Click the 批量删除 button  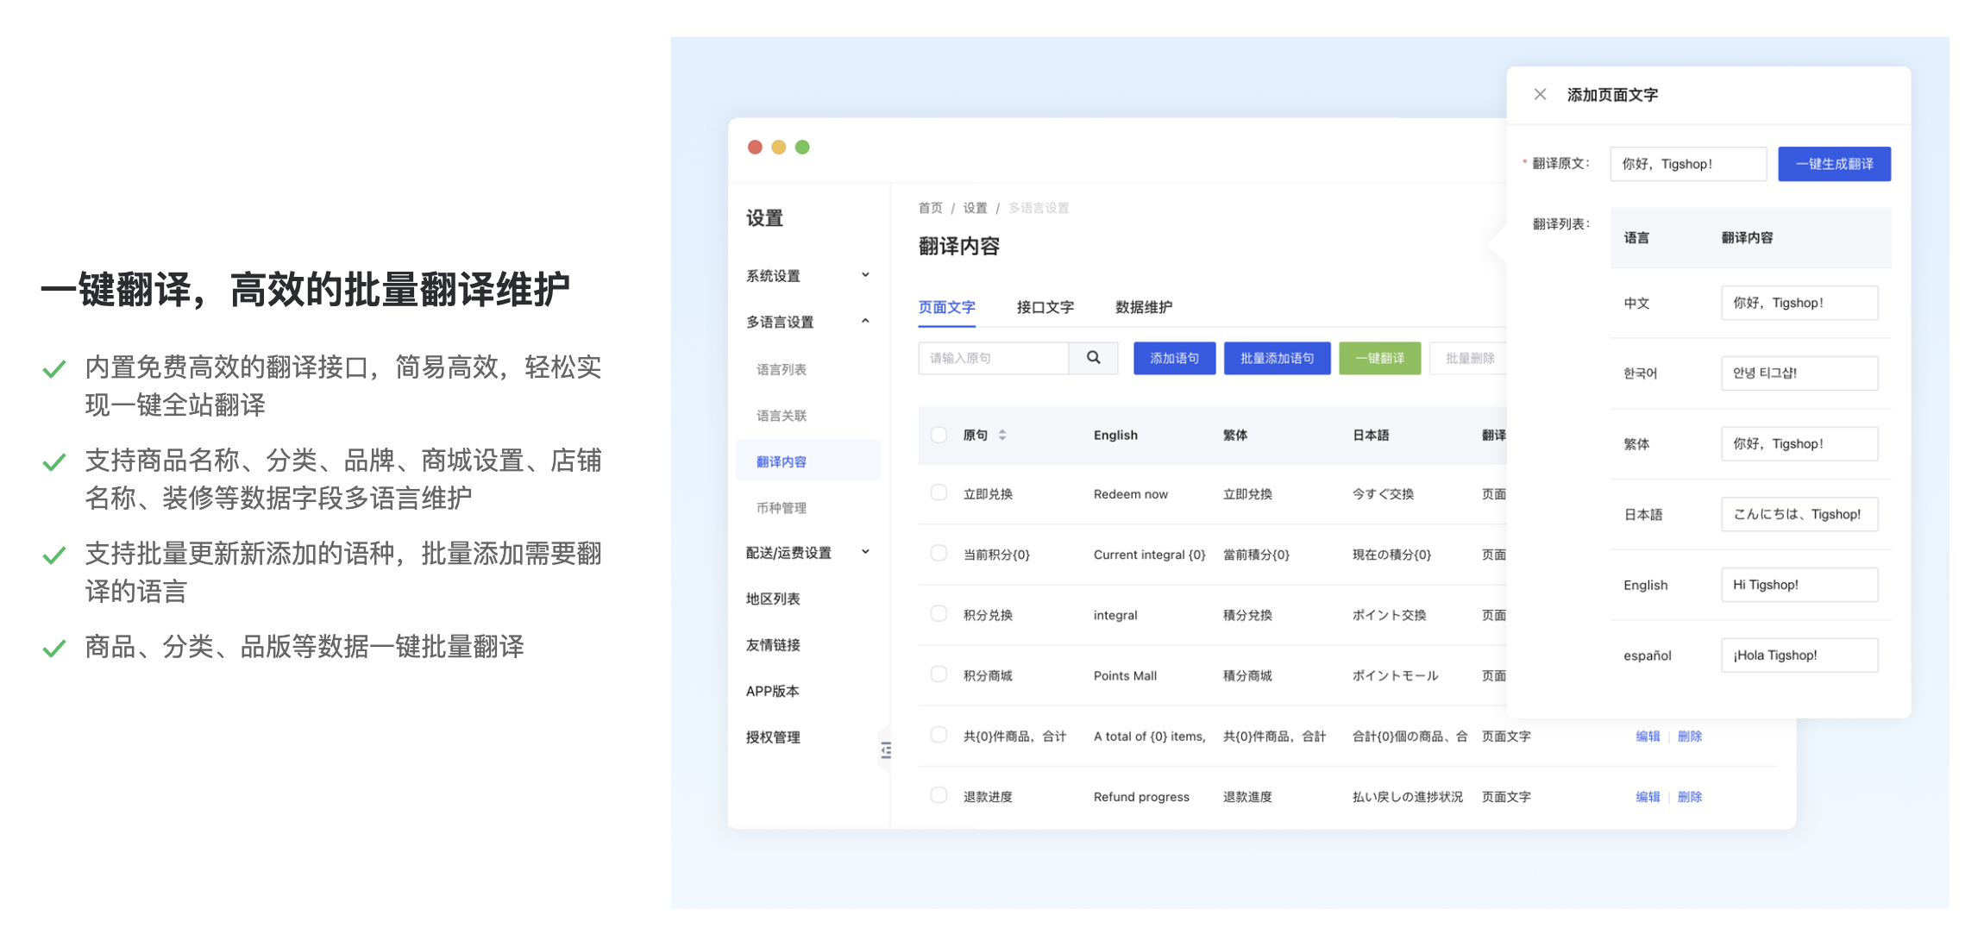(x=1469, y=358)
